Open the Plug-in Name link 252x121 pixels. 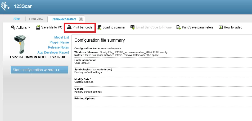tap(59, 42)
